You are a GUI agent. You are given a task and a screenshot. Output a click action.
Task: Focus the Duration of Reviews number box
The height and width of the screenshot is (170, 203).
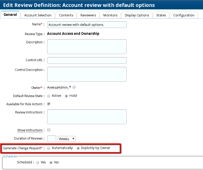click(52, 139)
